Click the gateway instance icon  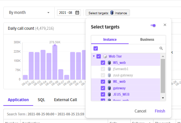(x=109, y=88)
